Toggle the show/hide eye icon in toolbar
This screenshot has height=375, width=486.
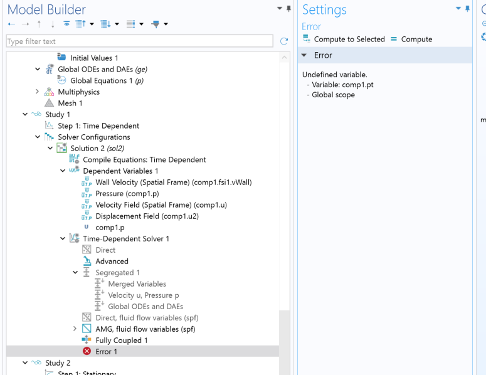coord(66,24)
